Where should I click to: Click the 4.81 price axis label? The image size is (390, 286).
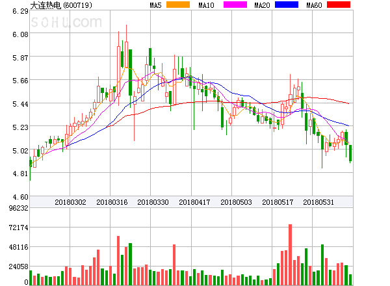(20, 174)
